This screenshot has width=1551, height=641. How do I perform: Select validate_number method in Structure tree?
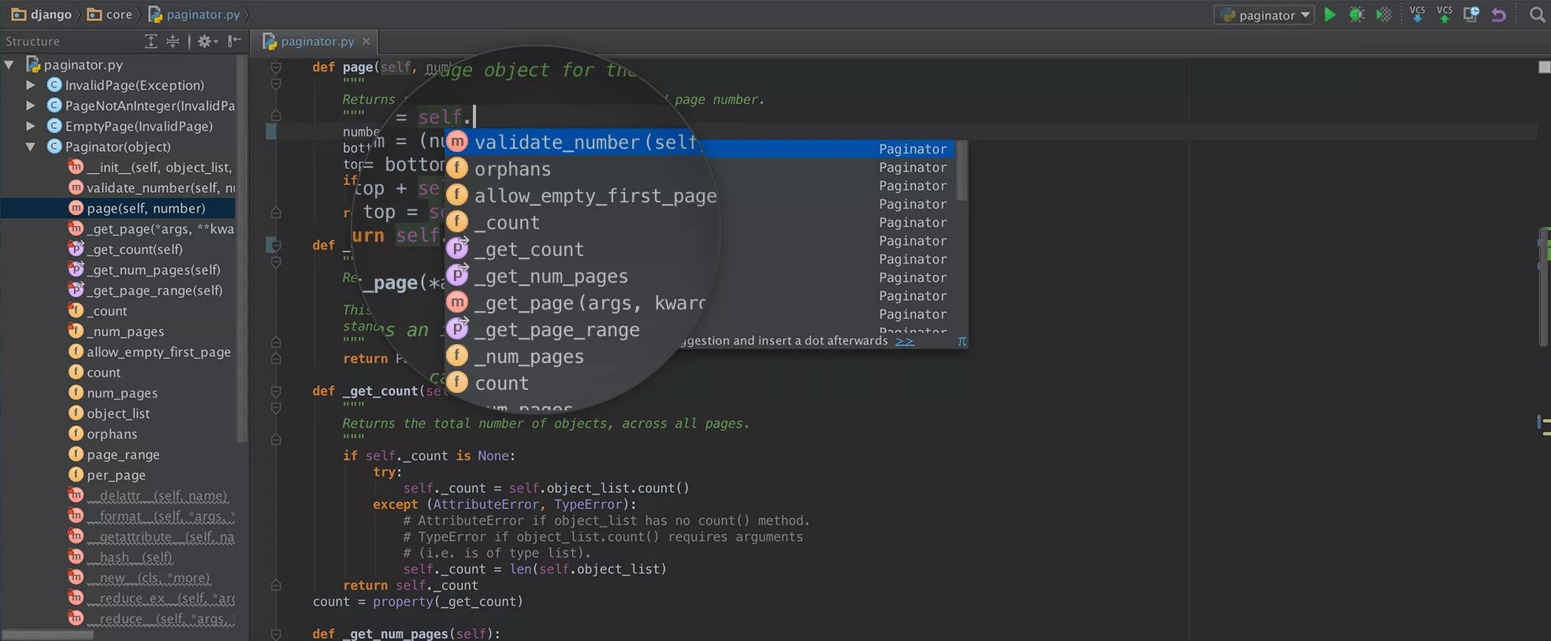[150, 187]
